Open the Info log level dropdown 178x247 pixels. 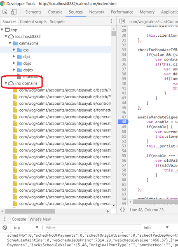[x=156, y=228]
